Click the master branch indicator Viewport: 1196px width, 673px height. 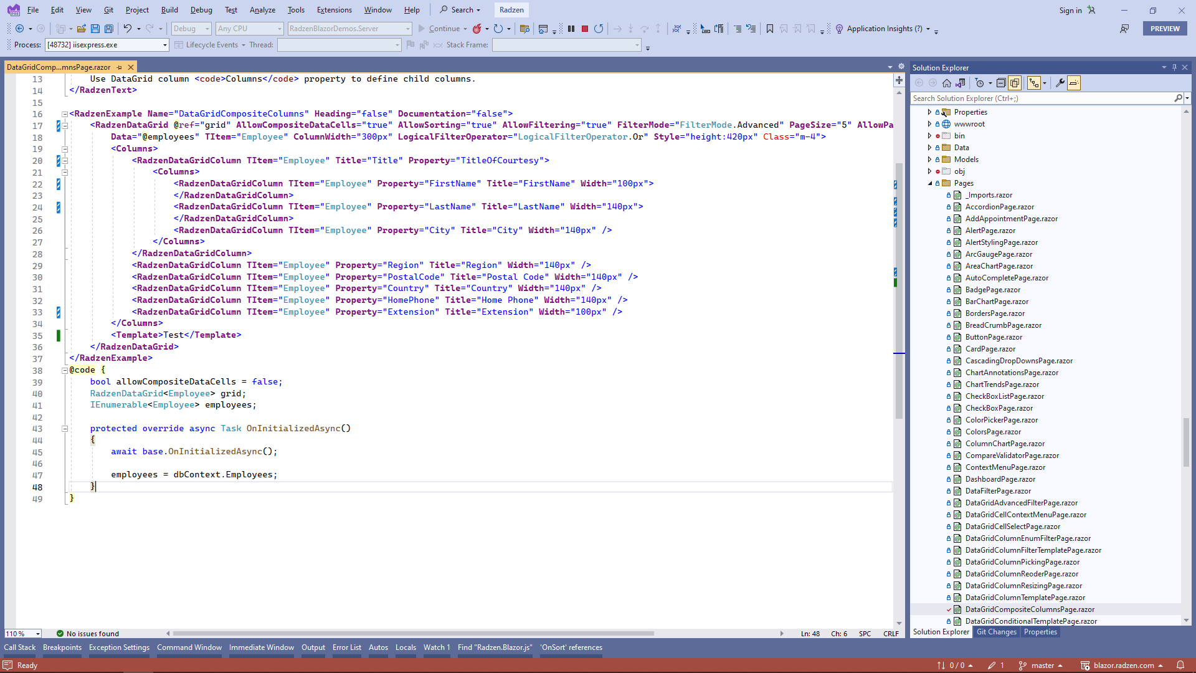[1041, 666]
